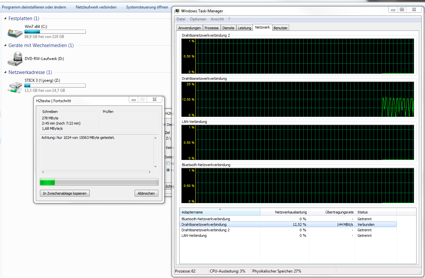
Task: Switch to the Anwendungen tab
Action: coord(190,28)
